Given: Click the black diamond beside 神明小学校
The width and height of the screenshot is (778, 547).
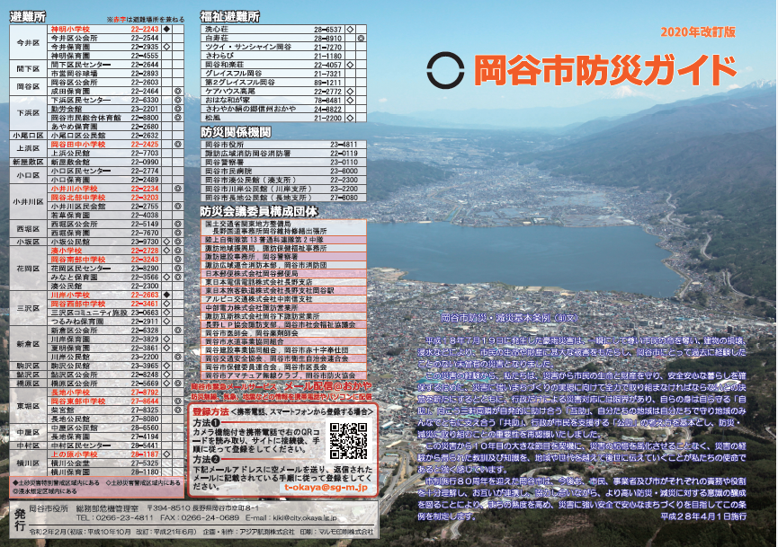Looking at the screenshot, I should click(x=166, y=30).
